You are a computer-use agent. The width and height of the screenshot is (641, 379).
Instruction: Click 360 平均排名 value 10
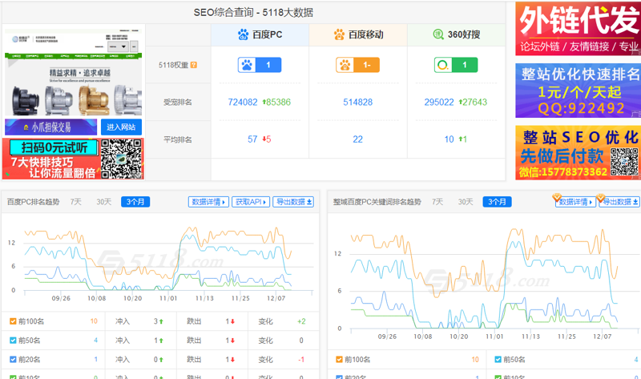[449, 139]
